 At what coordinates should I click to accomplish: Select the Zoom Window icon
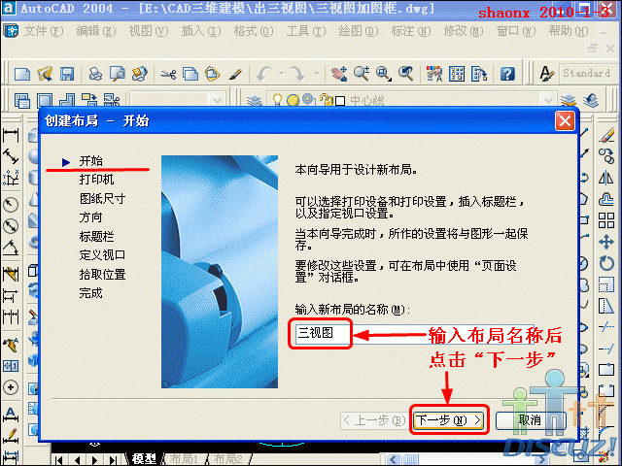pos(384,74)
